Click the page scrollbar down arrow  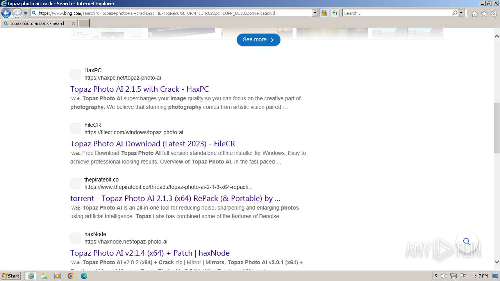pyautogui.click(x=497, y=262)
